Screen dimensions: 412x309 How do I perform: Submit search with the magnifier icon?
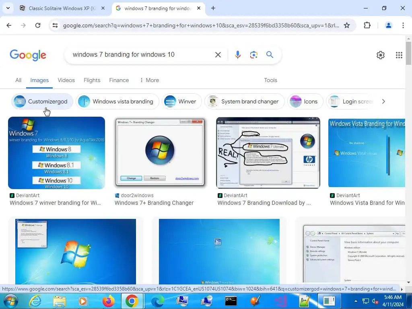270,55
